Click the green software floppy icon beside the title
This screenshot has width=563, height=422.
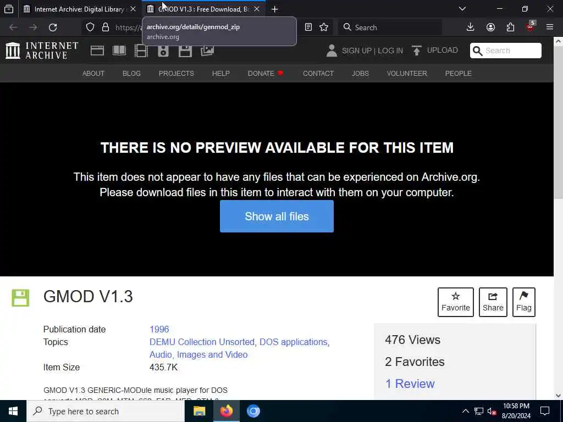point(20,298)
